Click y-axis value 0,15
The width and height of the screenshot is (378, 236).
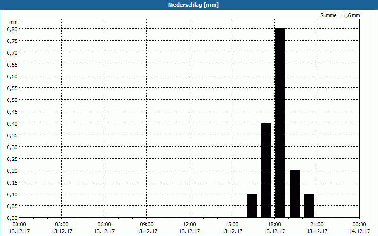click(x=12, y=183)
